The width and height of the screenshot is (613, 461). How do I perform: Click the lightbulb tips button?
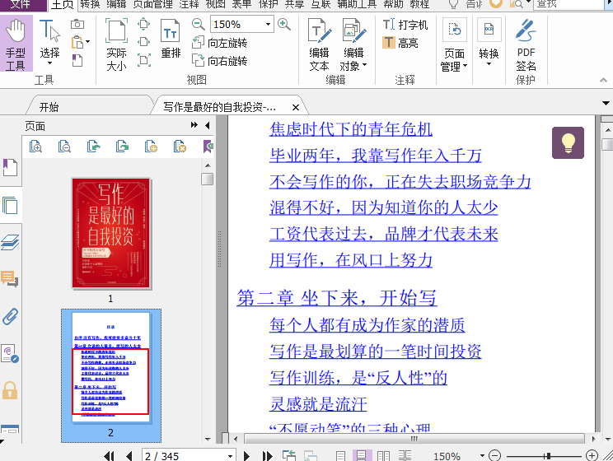[x=568, y=142]
